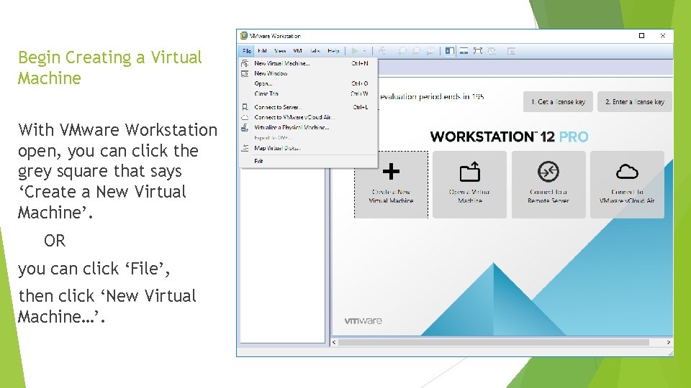Click the horizontal scrollbar thumb on Home tab

494,342
